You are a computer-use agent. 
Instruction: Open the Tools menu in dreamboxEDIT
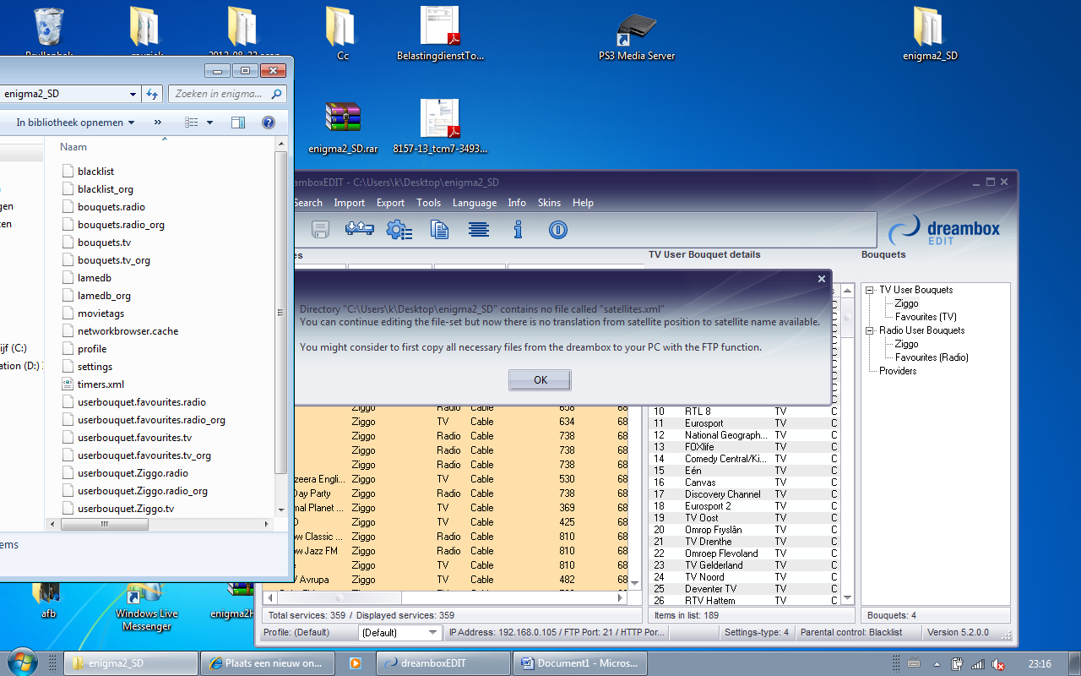(x=428, y=203)
